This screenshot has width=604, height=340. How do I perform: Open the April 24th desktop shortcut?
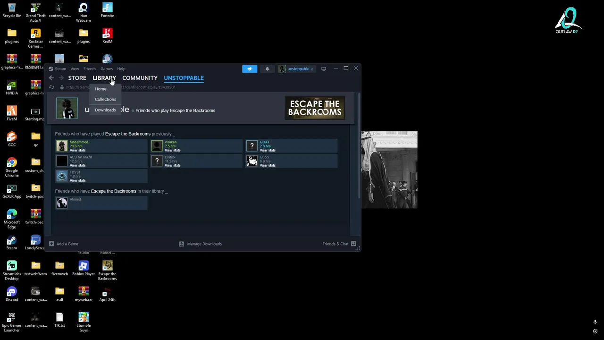point(107,294)
